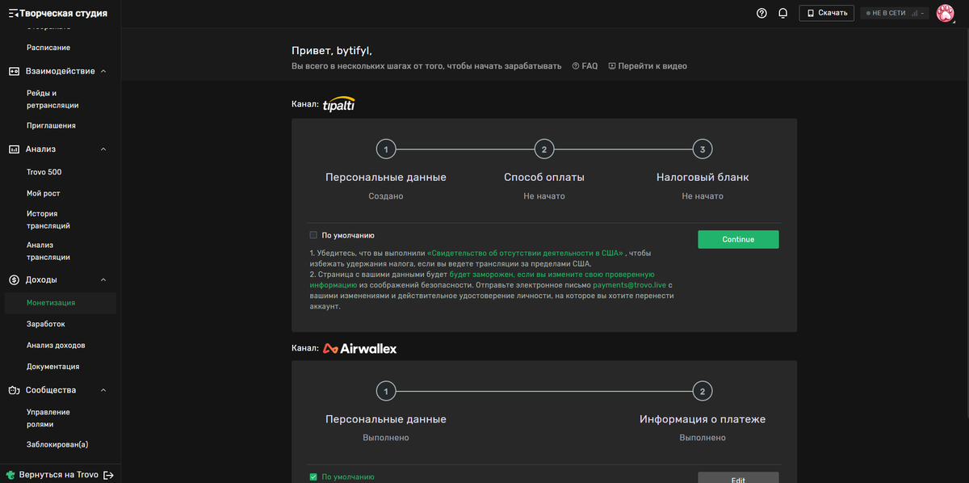Click the user avatar picture
This screenshot has width=969, height=483.
tap(945, 13)
